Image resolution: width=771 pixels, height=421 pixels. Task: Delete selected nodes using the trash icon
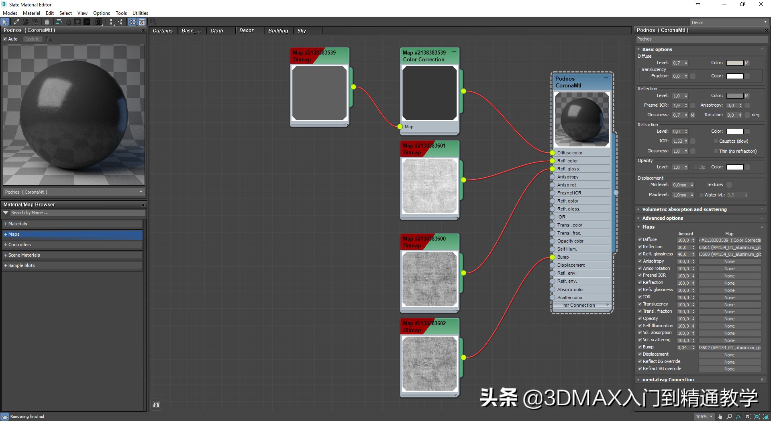47,22
